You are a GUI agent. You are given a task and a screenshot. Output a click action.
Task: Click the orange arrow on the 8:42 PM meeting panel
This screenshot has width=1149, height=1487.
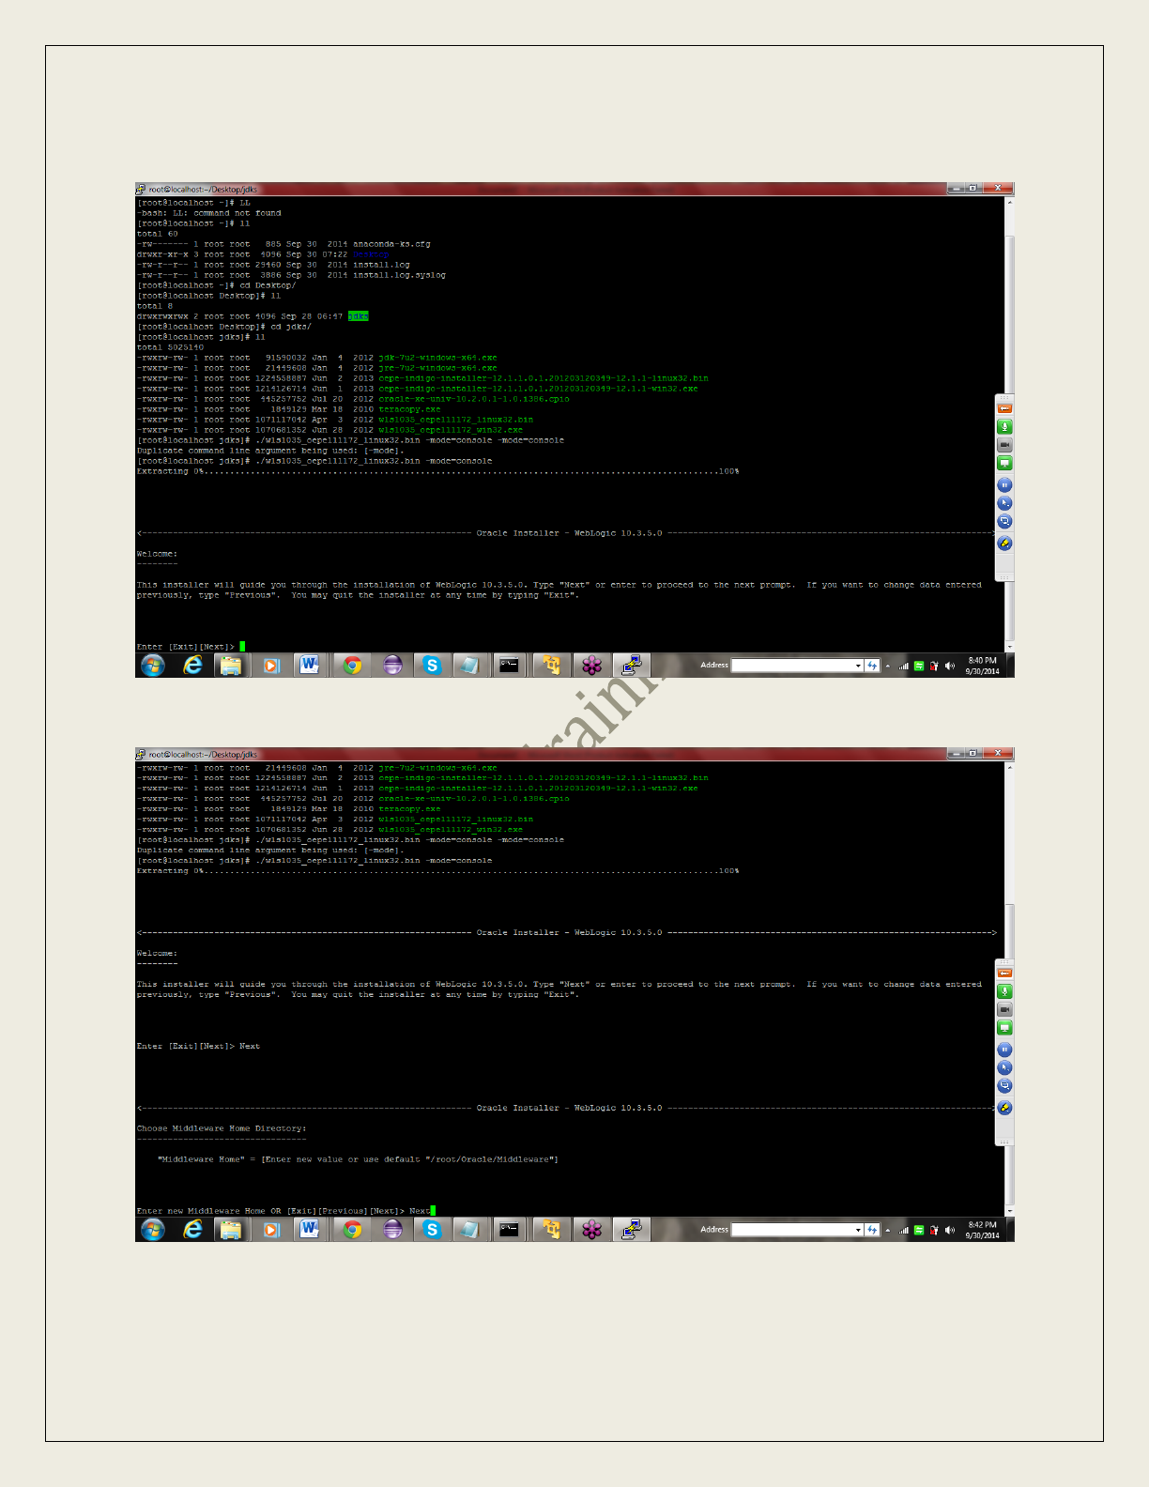pyautogui.click(x=1004, y=973)
